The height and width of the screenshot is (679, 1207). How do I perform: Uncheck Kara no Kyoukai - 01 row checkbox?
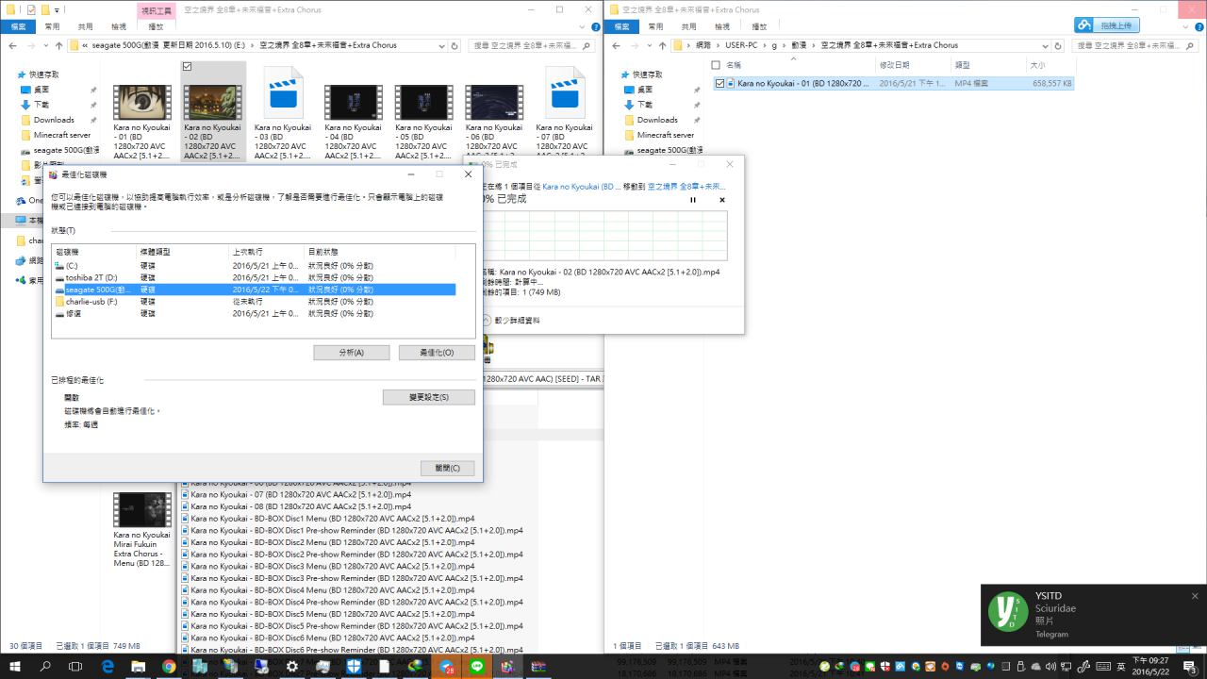click(720, 84)
